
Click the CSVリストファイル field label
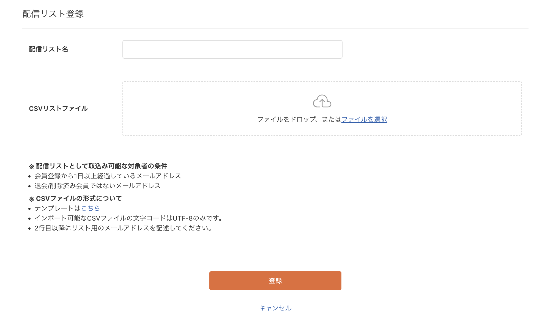pyautogui.click(x=59, y=108)
